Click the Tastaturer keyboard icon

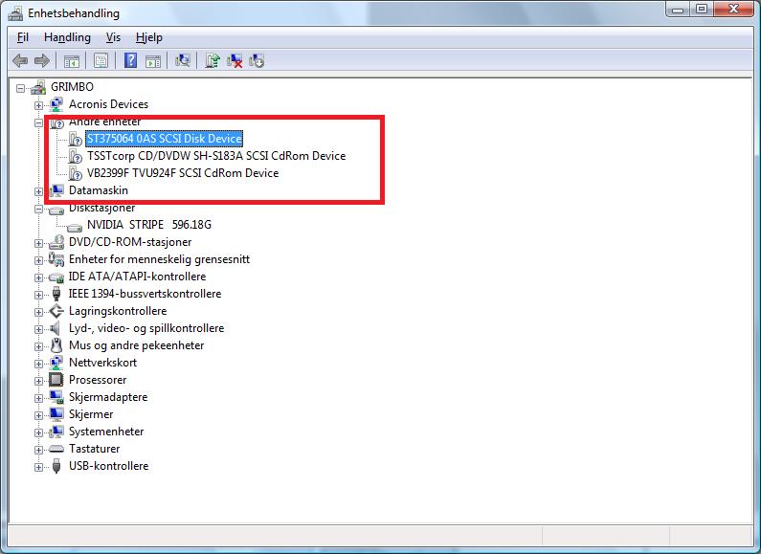(x=56, y=449)
